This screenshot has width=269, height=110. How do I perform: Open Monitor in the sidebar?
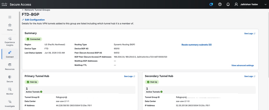point(10,91)
